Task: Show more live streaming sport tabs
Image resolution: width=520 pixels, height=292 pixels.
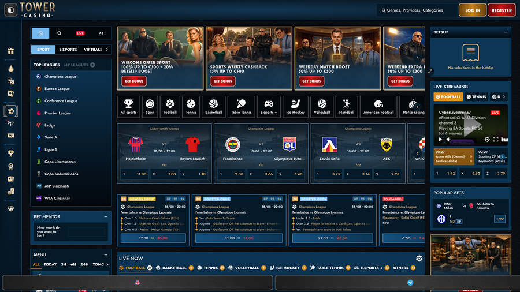Action: click(504, 97)
